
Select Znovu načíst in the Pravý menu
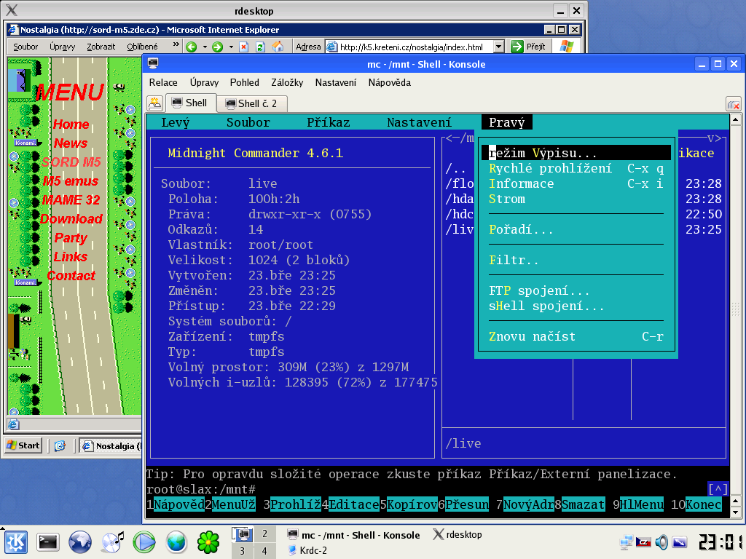[x=576, y=336]
